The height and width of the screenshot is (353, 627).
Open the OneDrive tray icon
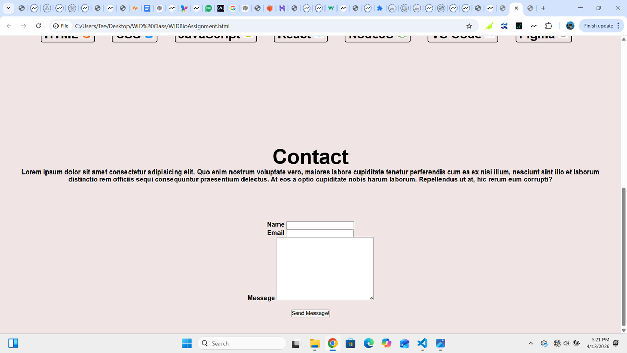coord(544,344)
